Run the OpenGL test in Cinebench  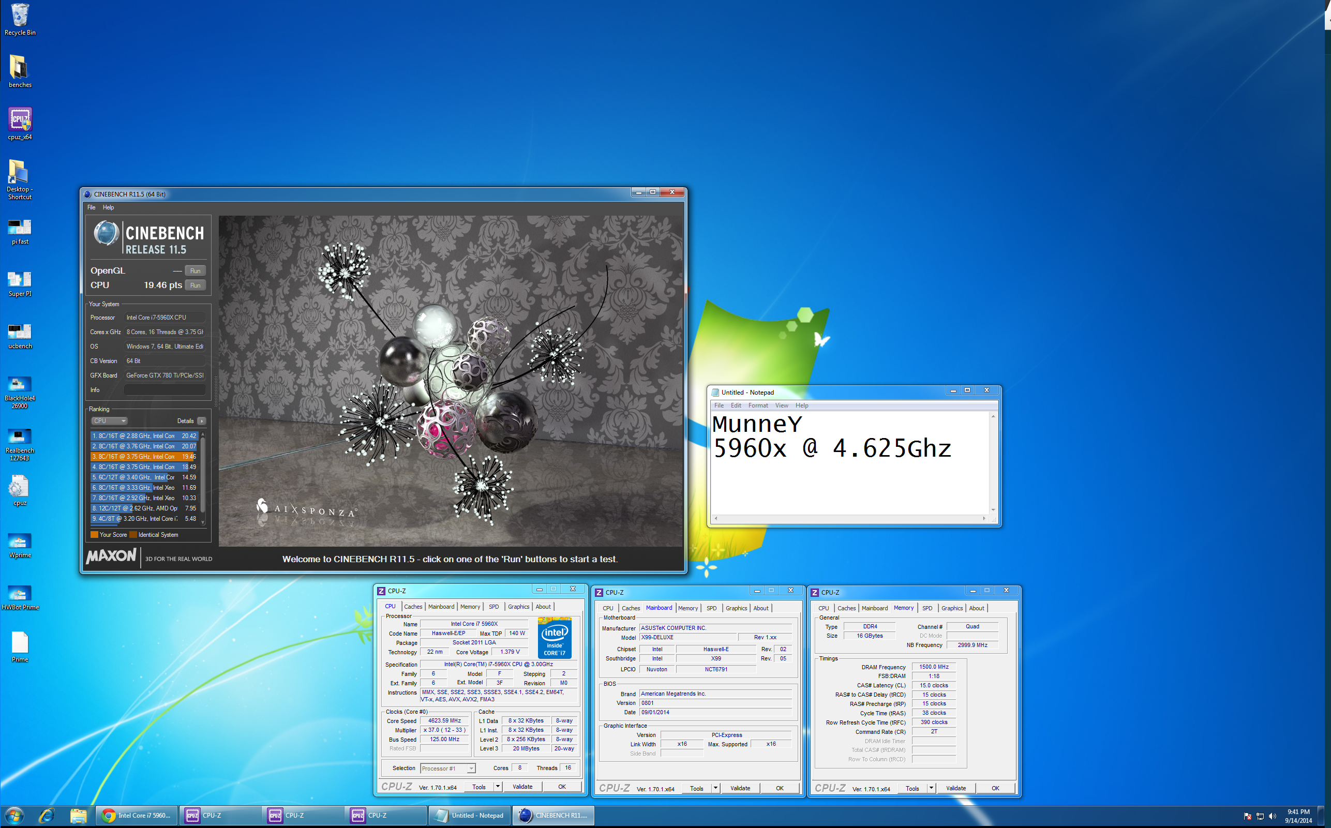tap(195, 271)
